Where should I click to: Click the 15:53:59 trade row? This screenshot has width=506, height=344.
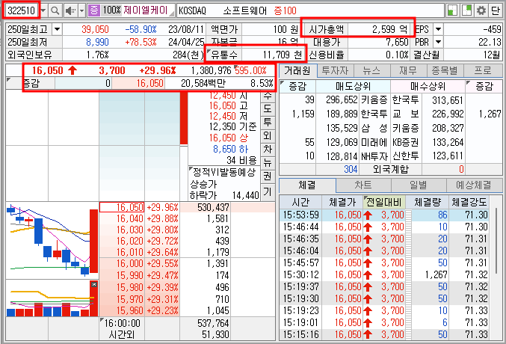click(x=386, y=215)
